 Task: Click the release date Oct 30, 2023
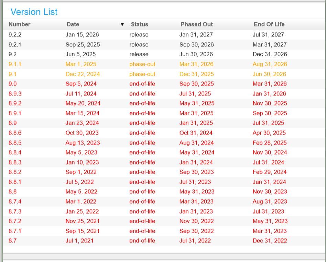click(82, 133)
